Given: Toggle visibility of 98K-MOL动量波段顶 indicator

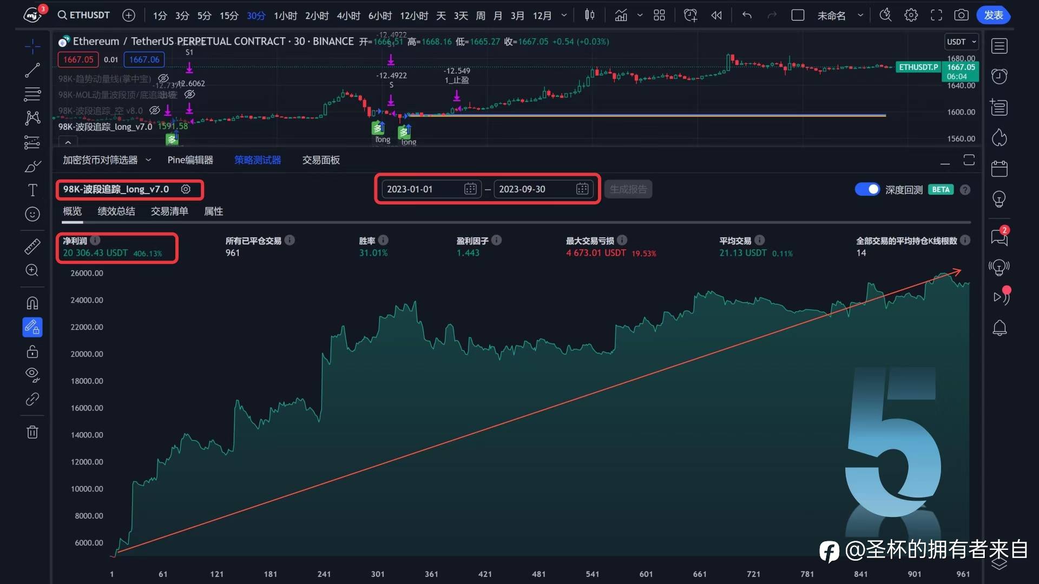Looking at the screenshot, I should tap(189, 95).
